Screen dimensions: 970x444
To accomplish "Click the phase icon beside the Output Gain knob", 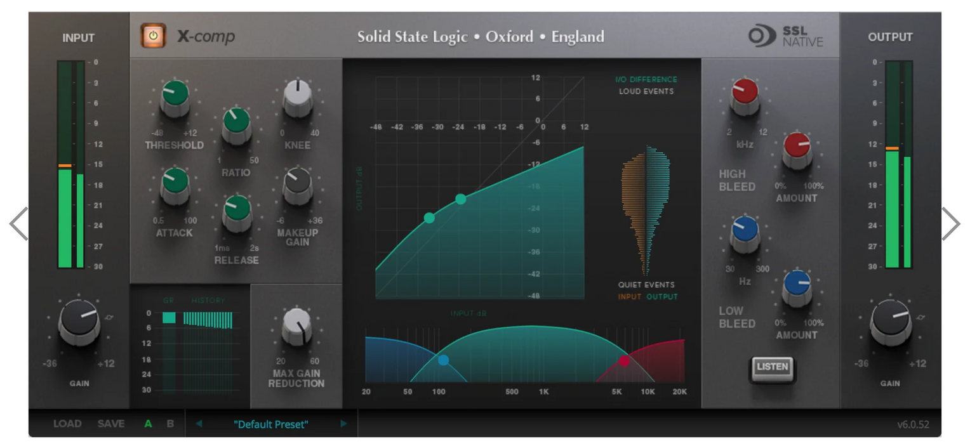I will (x=920, y=316).
